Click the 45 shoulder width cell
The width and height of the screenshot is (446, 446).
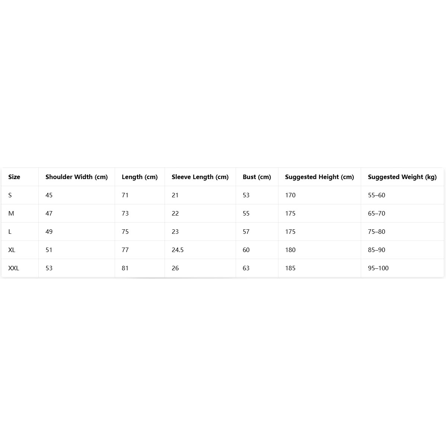(x=49, y=195)
